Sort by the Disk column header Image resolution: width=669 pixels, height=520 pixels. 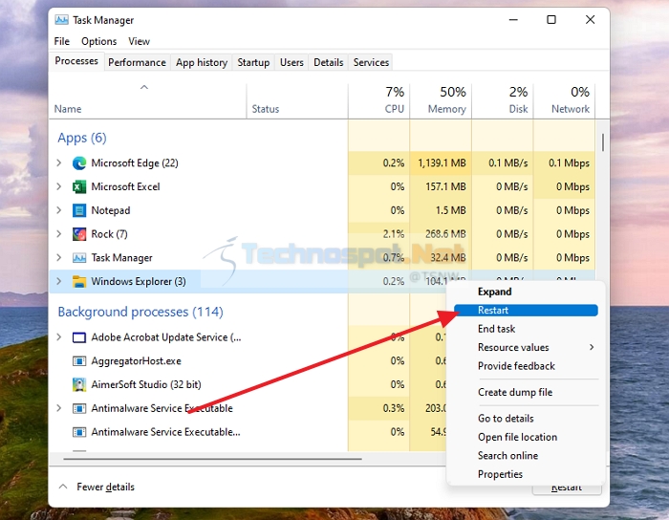(502, 101)
